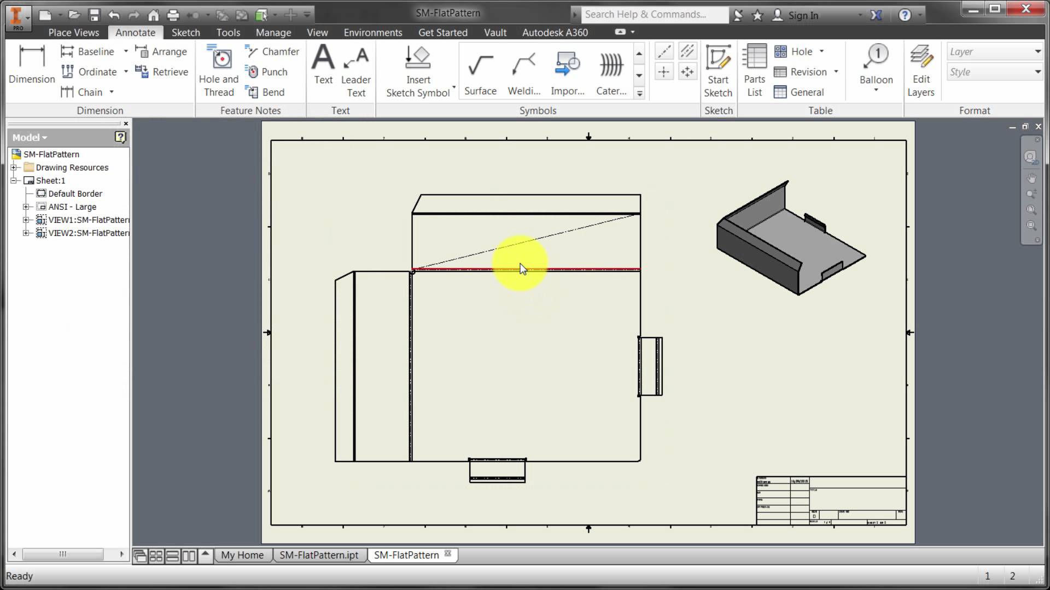Switch to the Place Views ribbon tab
Viewport: 1050px width, 590px height.
pos(73,32)
